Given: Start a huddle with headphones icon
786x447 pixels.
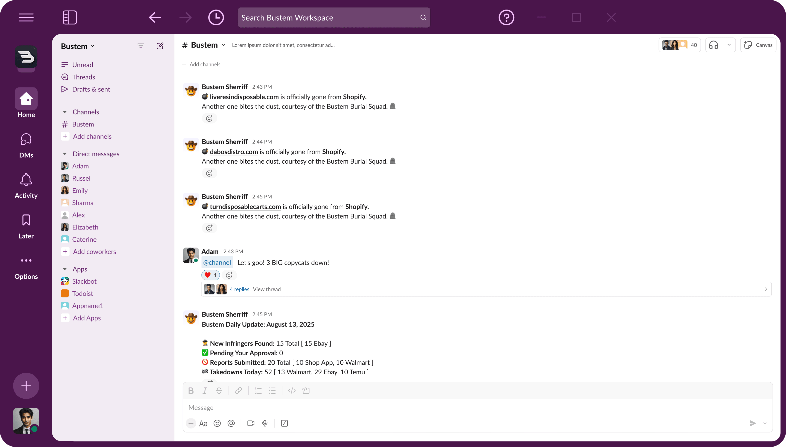Looking at the screenshot, I should click(713, 45).
